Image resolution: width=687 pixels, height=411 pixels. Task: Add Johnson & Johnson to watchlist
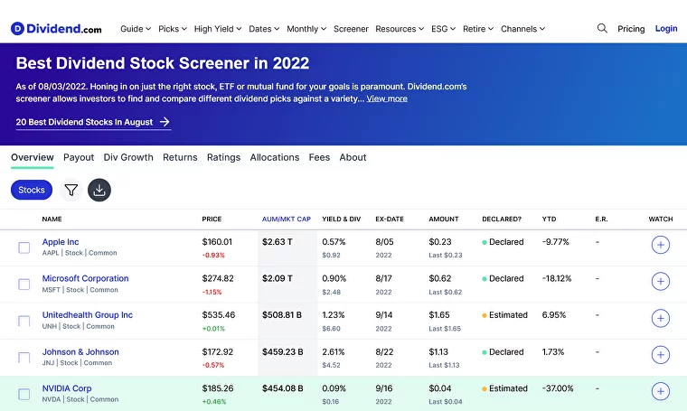tap(660, 356)
